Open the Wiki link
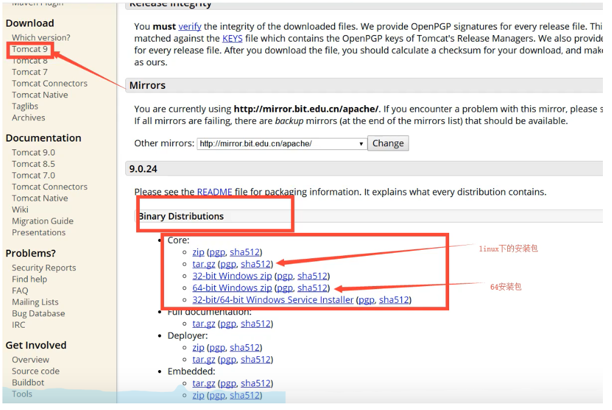The height and width of the screenshot is (410, 612). click(21, 210)
